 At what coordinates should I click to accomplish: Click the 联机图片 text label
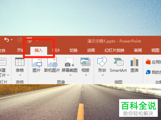point(52,70)
